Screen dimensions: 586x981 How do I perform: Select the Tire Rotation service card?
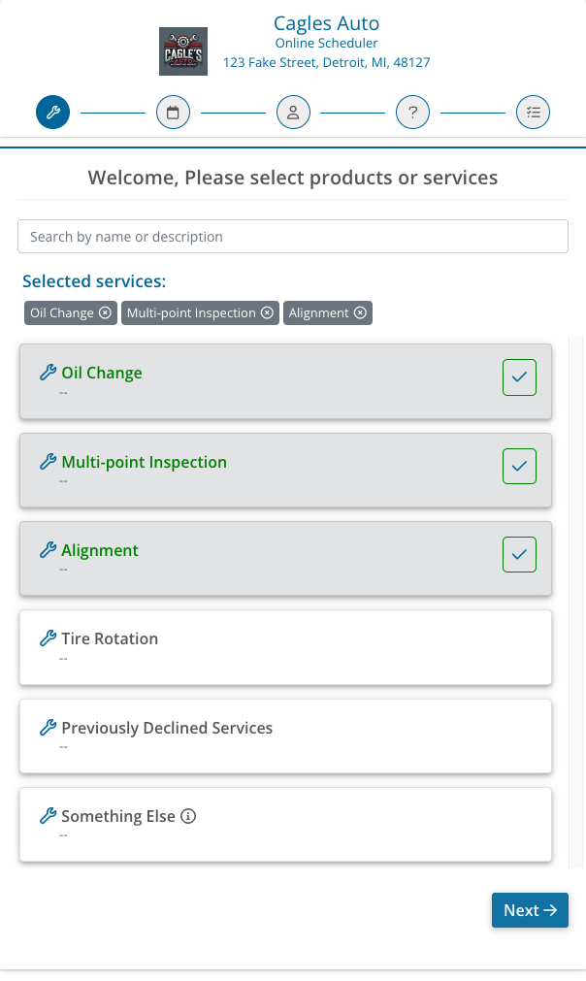coord(285,647)
